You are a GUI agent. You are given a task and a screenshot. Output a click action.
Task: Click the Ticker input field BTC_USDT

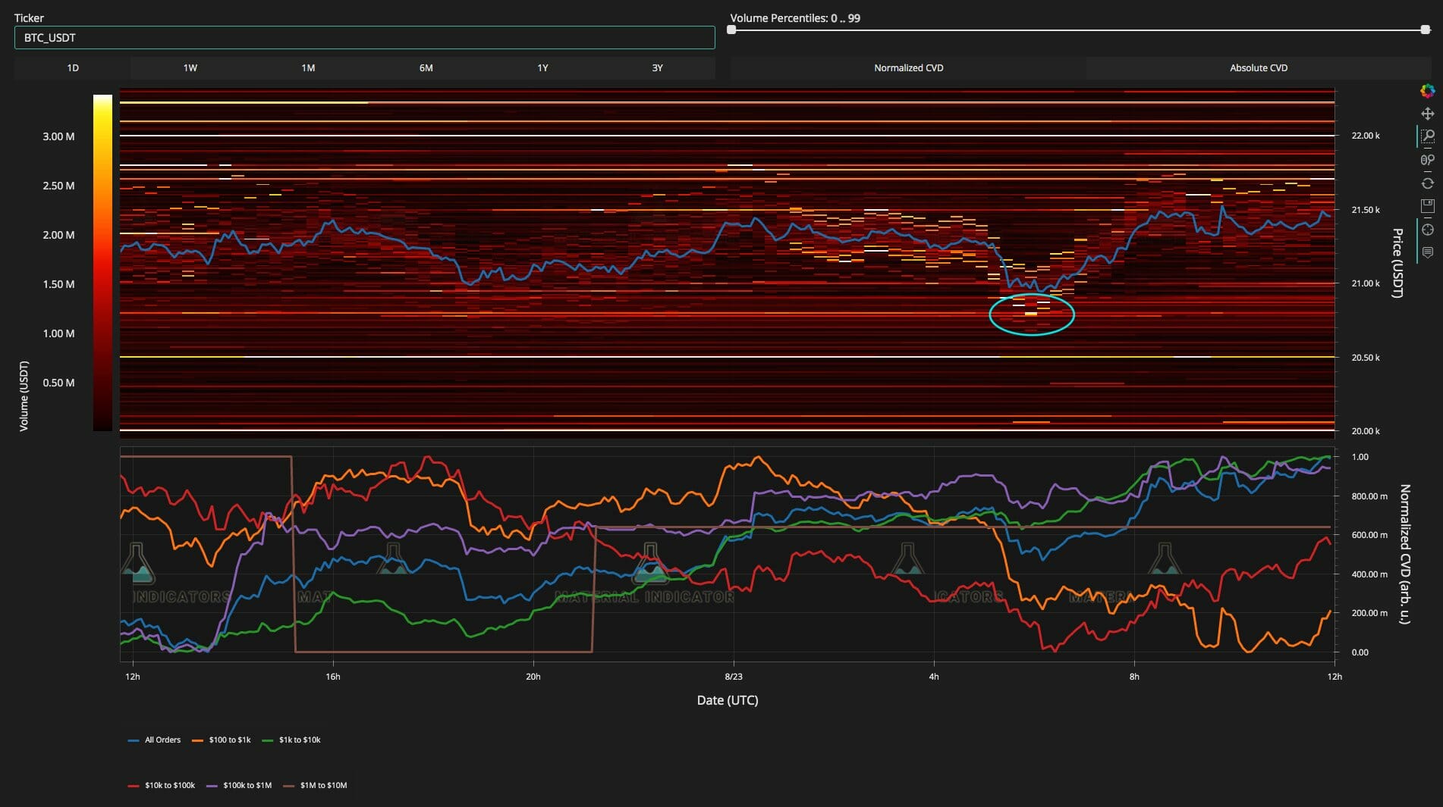(x=365, y=38)
